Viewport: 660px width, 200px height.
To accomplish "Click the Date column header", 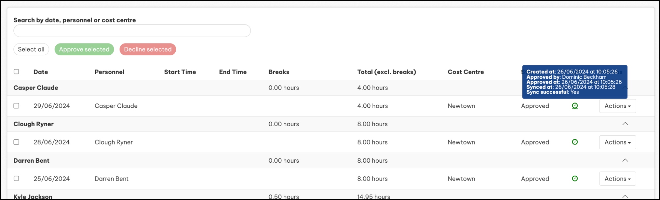I will coord(41,72).
